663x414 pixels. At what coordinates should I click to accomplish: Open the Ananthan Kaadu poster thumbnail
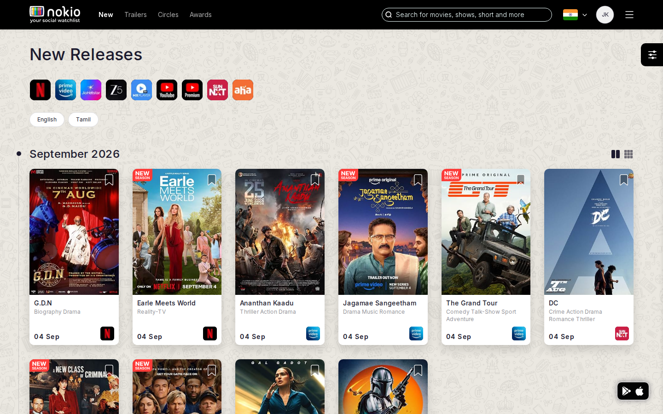pyautogui.click(x=280, y=232)
